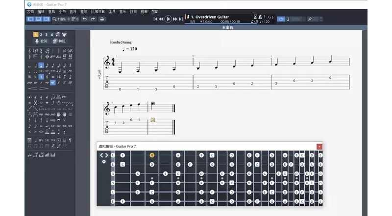Click the palm mute P.M. icon
Viewport: 392px width, 216px height.
point(65,97)
